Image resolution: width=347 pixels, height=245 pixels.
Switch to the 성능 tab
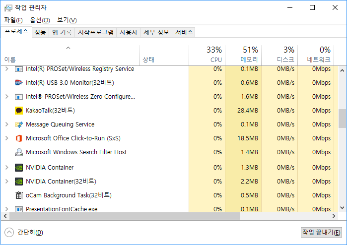[x=40, y=33]
